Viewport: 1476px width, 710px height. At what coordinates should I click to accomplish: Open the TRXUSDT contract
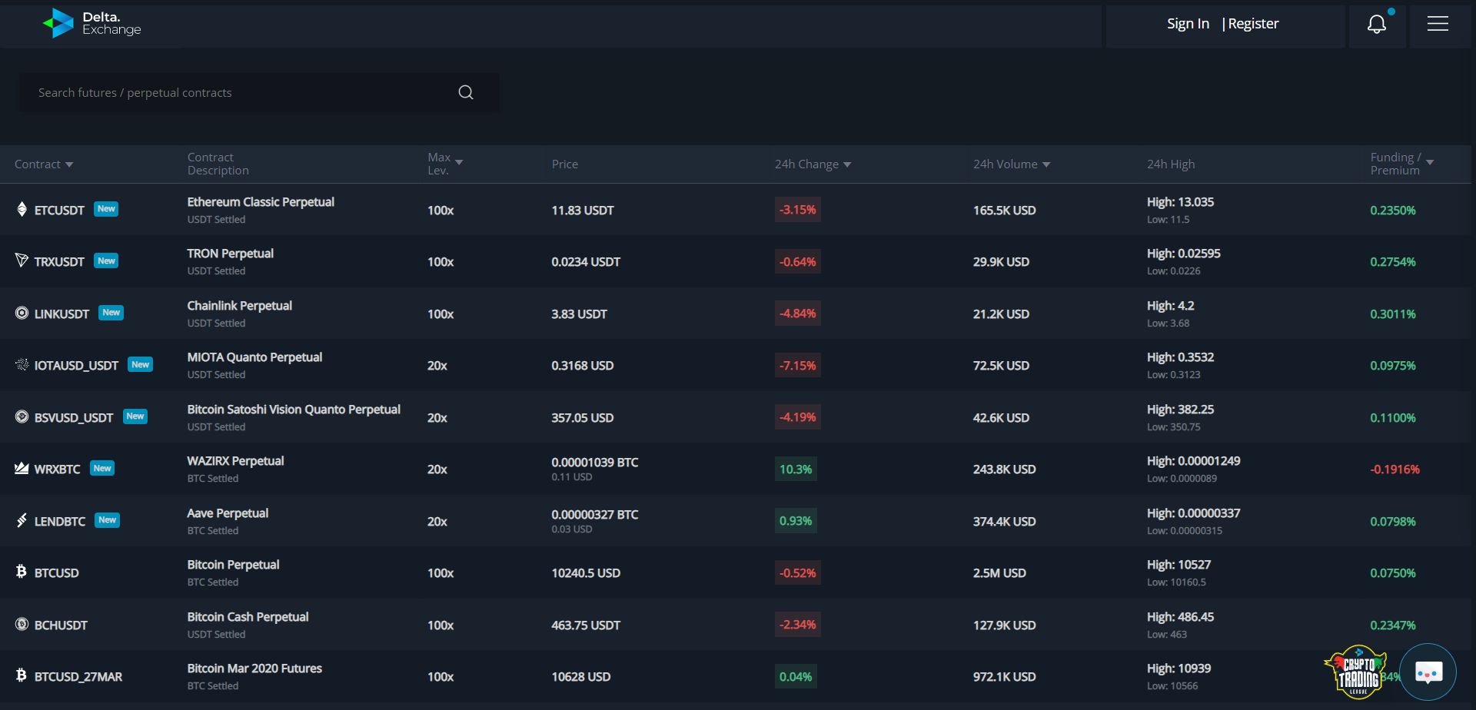(x=59, y=261)
